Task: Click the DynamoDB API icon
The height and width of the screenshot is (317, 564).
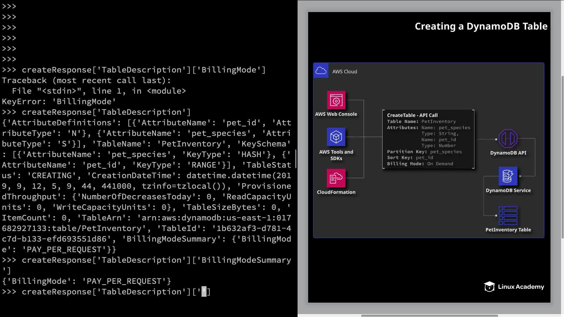Action: (x=508, y=139)
